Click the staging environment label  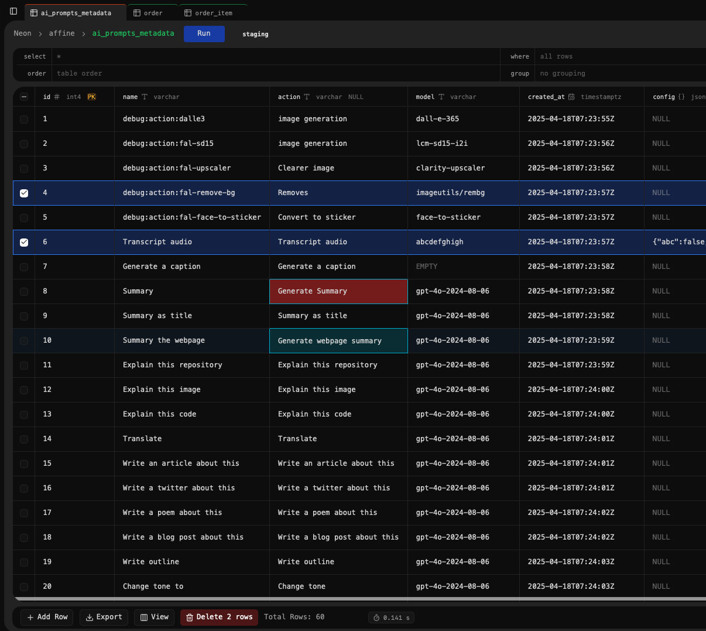point(255,34)
